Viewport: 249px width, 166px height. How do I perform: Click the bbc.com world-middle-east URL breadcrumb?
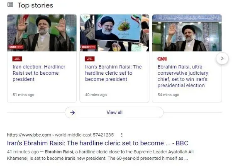60,135
